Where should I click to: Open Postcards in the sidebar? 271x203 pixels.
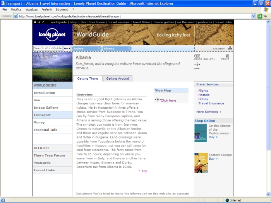(52, 163)
